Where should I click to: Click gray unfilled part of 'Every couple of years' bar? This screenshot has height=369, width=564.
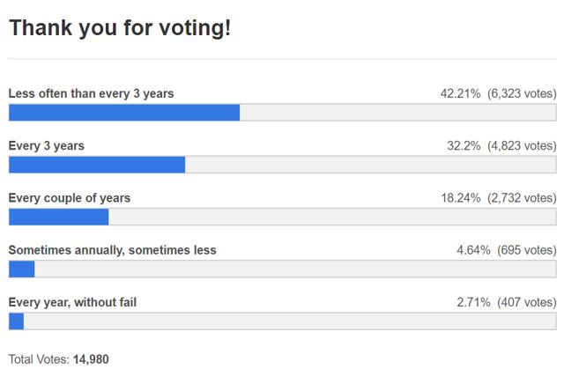tap(332, 217)
